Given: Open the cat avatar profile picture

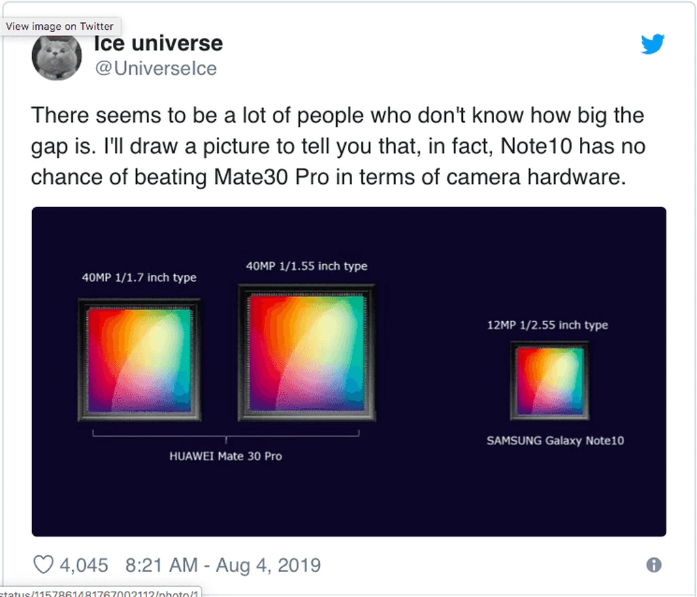Looking at the screenshot, I should (57, 56).
